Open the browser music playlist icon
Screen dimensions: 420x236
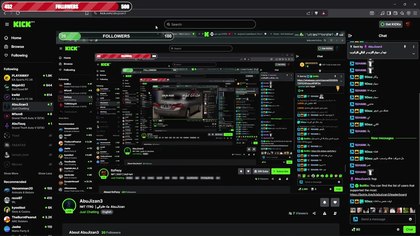coord(382,13)
